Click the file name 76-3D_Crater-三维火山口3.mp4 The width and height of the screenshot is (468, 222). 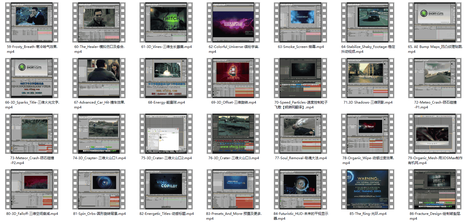point(234,158)
